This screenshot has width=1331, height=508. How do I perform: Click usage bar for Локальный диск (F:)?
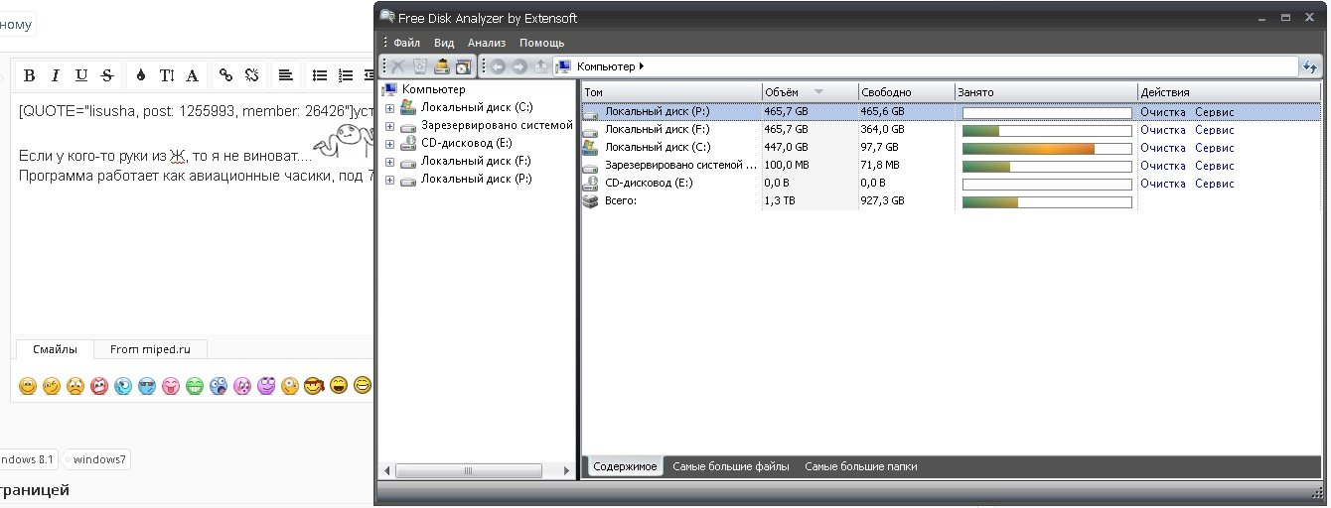pyautogui.click(x=1047, y=131)
